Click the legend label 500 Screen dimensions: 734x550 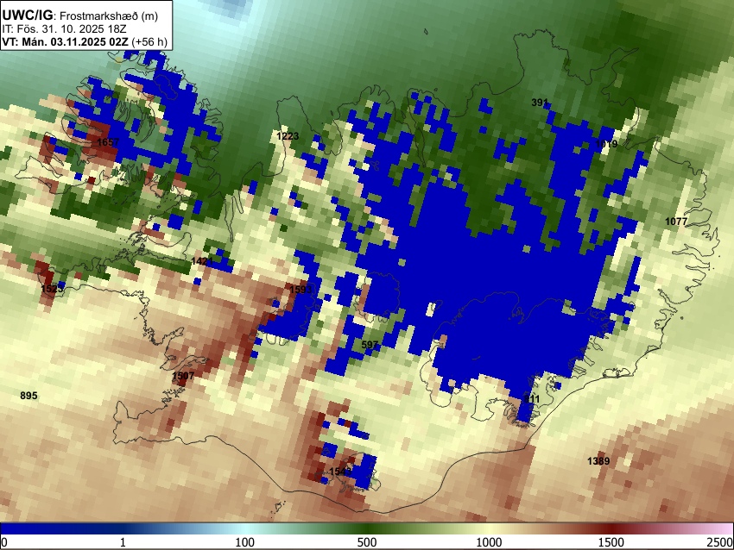point(367,542)
